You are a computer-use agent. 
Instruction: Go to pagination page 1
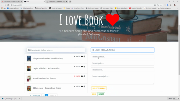[43, 95]
